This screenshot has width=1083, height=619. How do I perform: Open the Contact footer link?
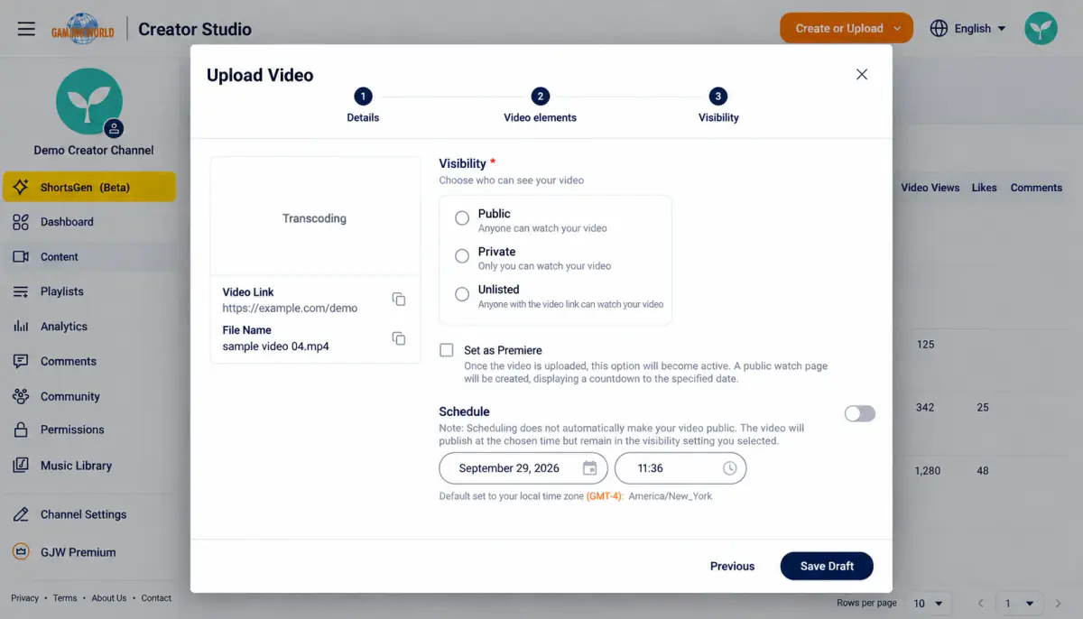(156, 598)
